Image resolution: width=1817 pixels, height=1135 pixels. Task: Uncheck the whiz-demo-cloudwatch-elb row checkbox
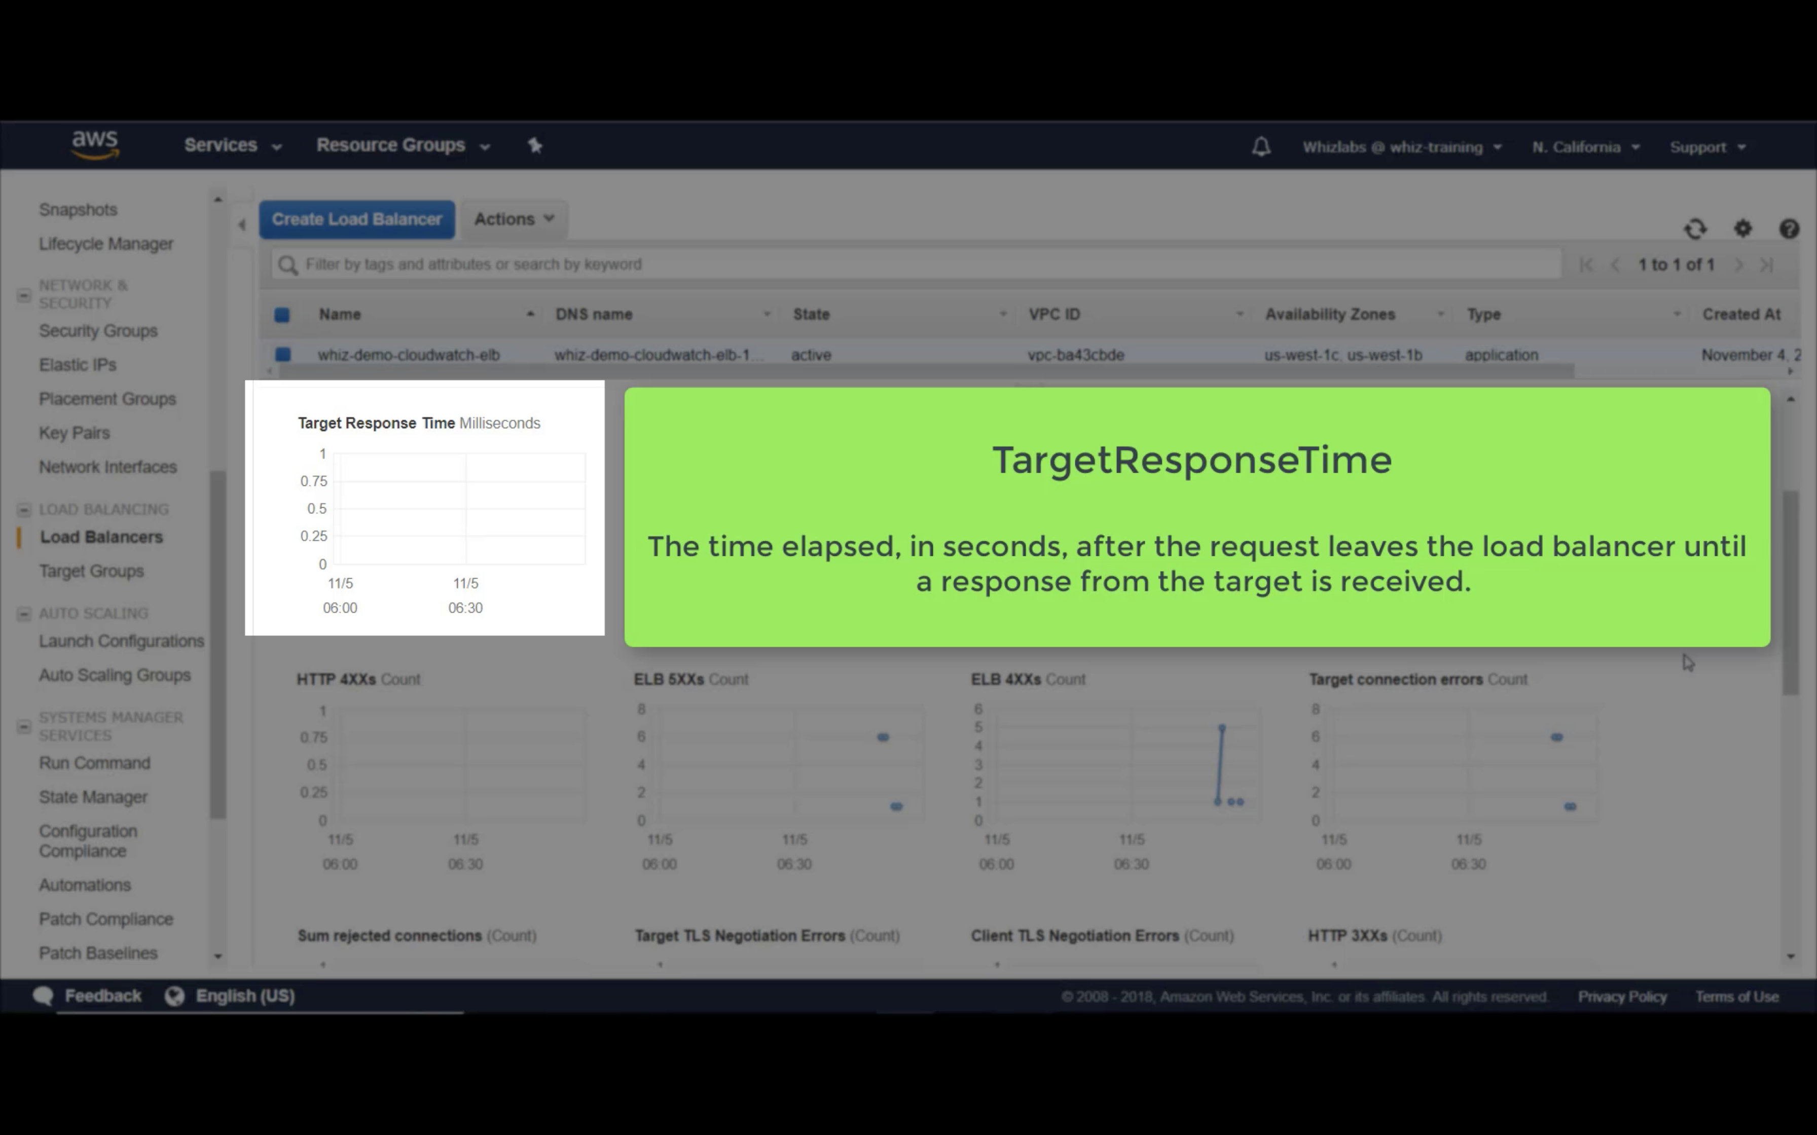(x=282, y=354)
